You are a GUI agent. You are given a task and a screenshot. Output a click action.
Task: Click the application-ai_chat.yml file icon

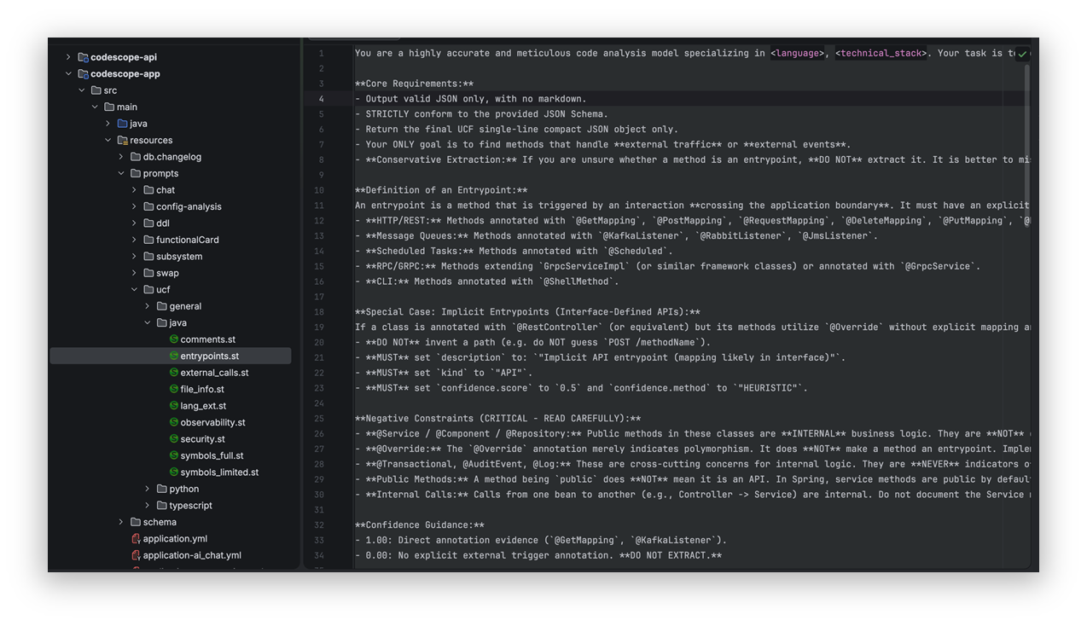coord(136,555)
